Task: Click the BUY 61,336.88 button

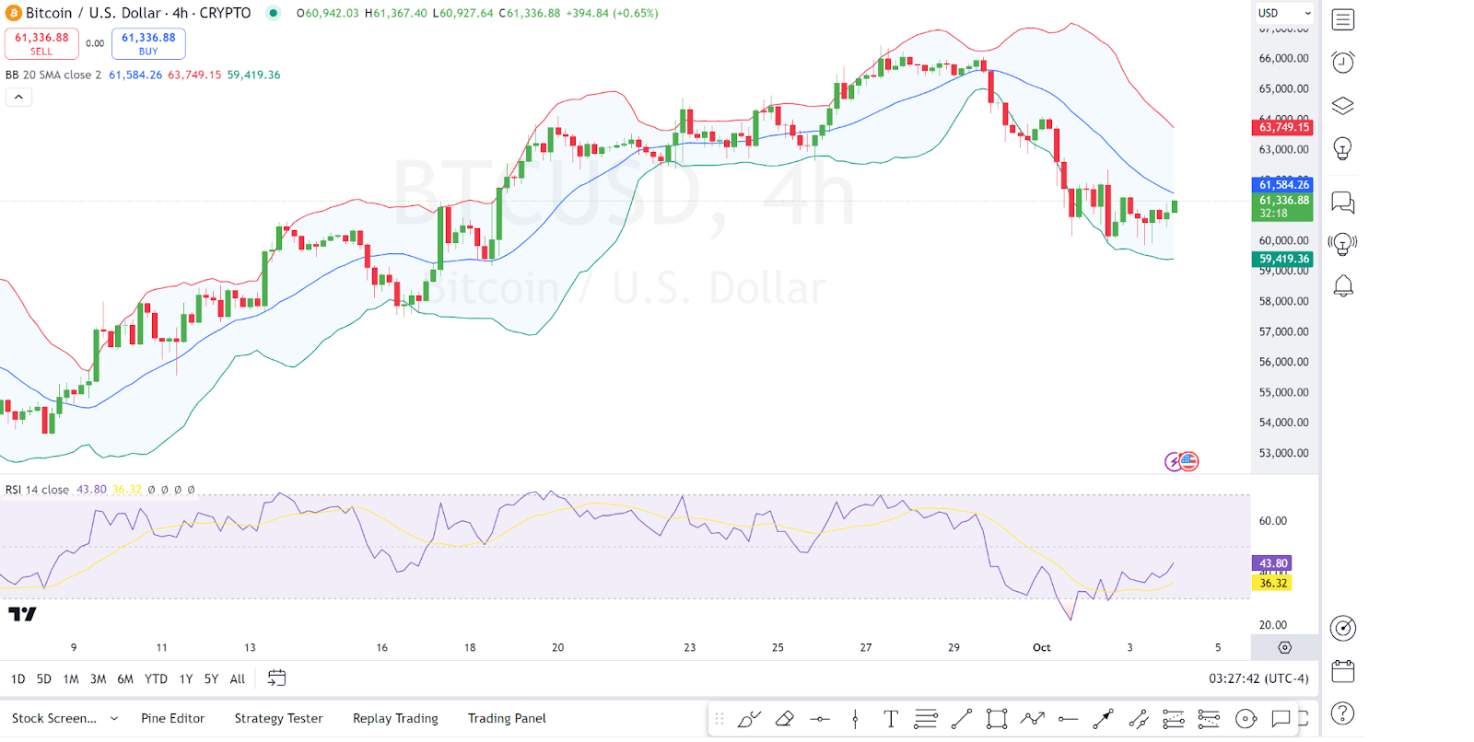Action: pos(148,43)
